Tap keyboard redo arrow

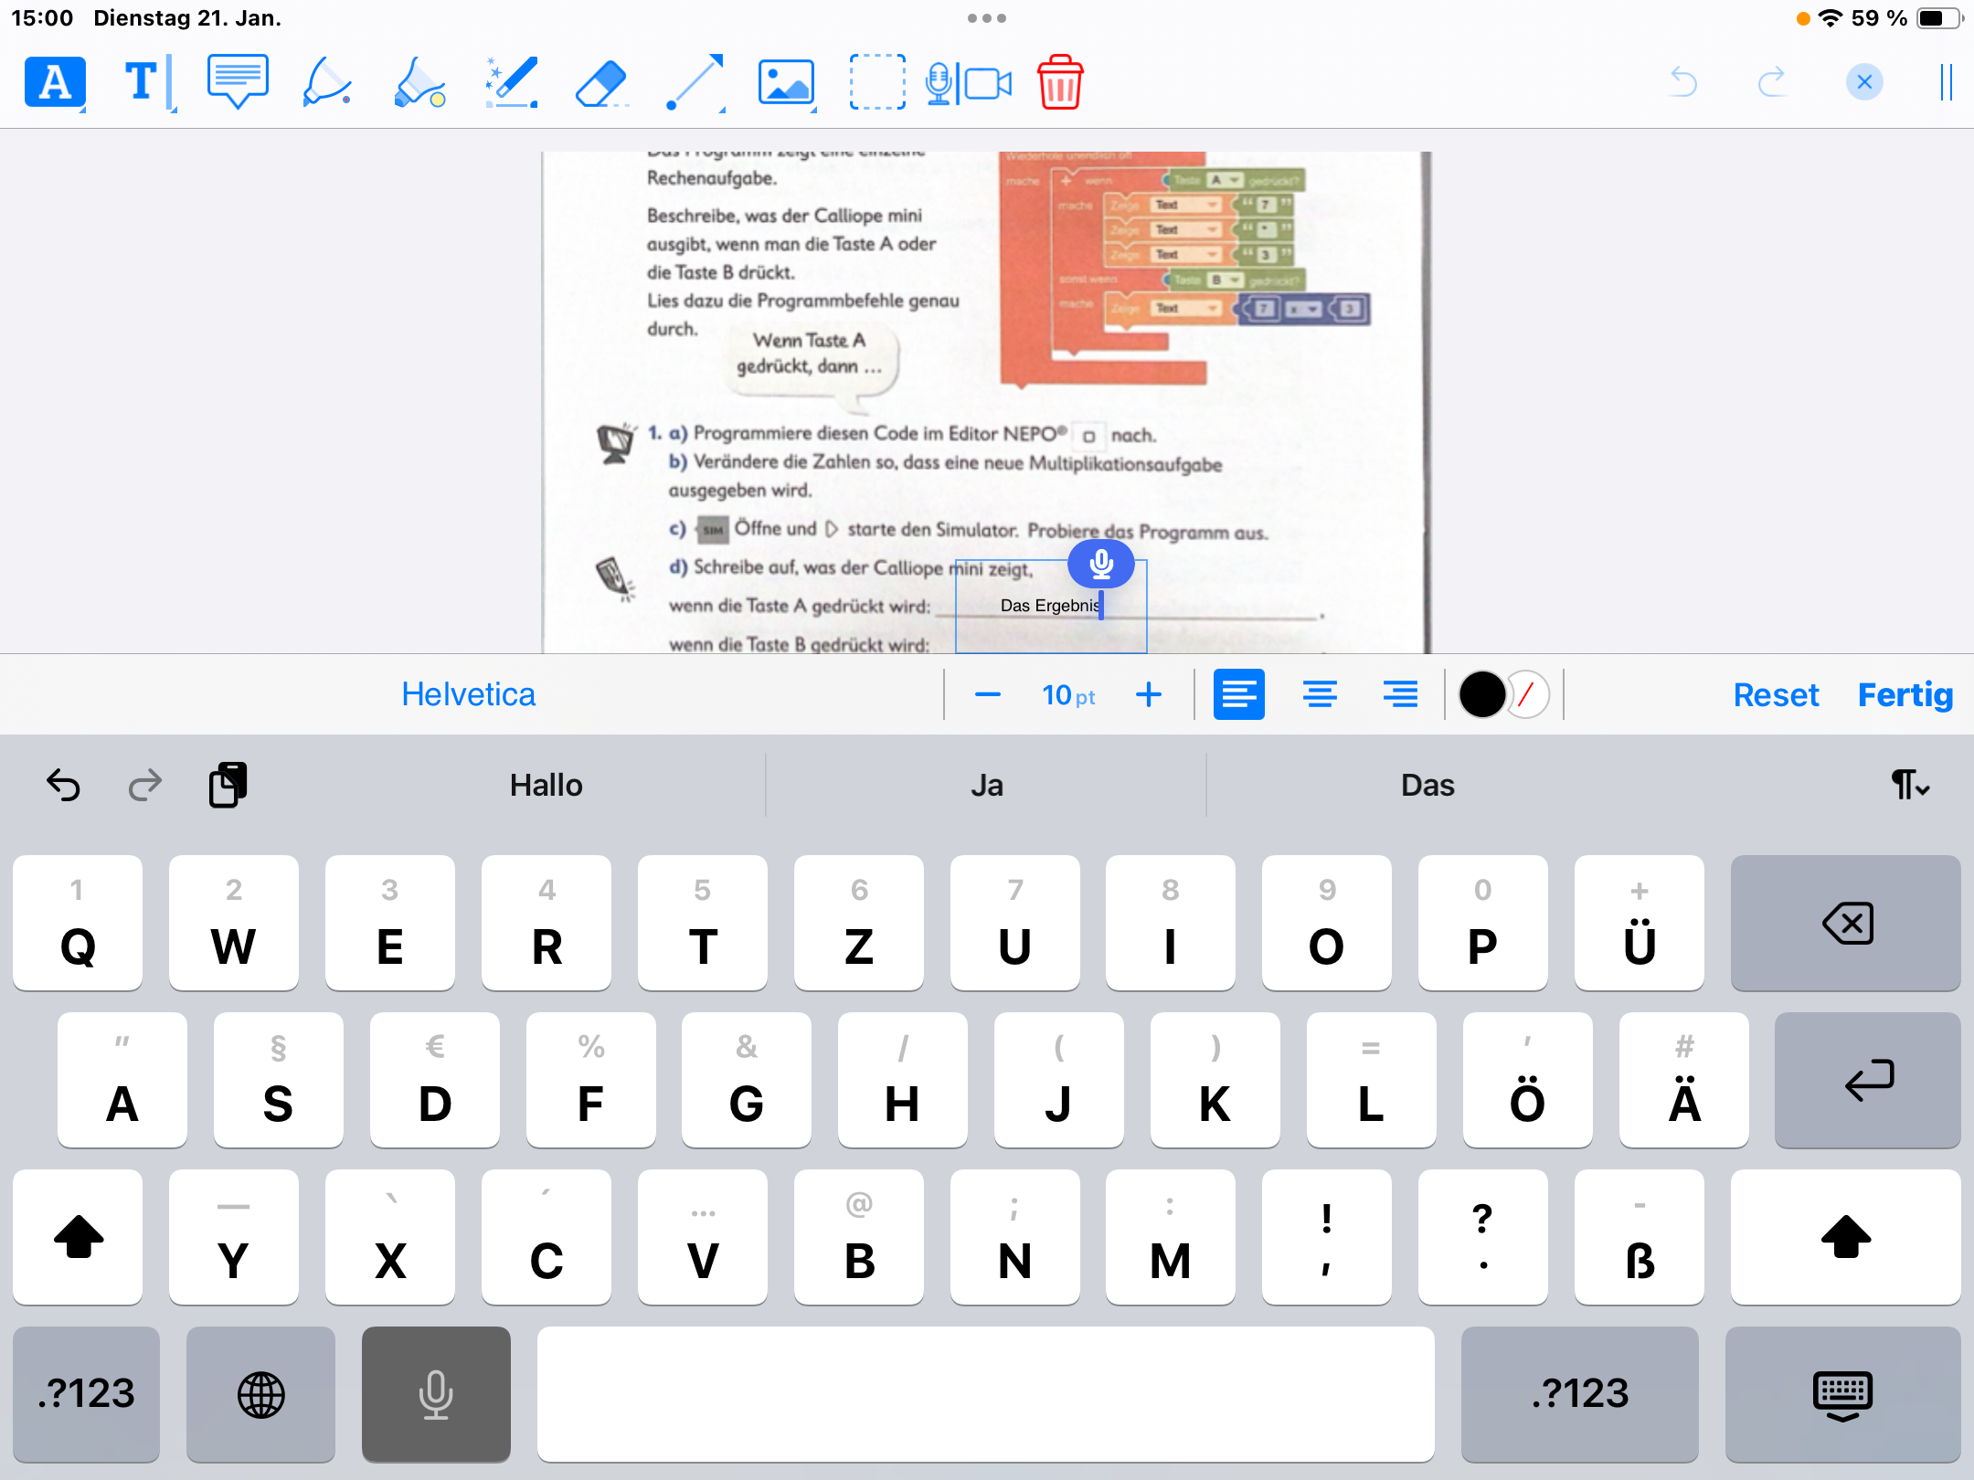pos(144,786)
